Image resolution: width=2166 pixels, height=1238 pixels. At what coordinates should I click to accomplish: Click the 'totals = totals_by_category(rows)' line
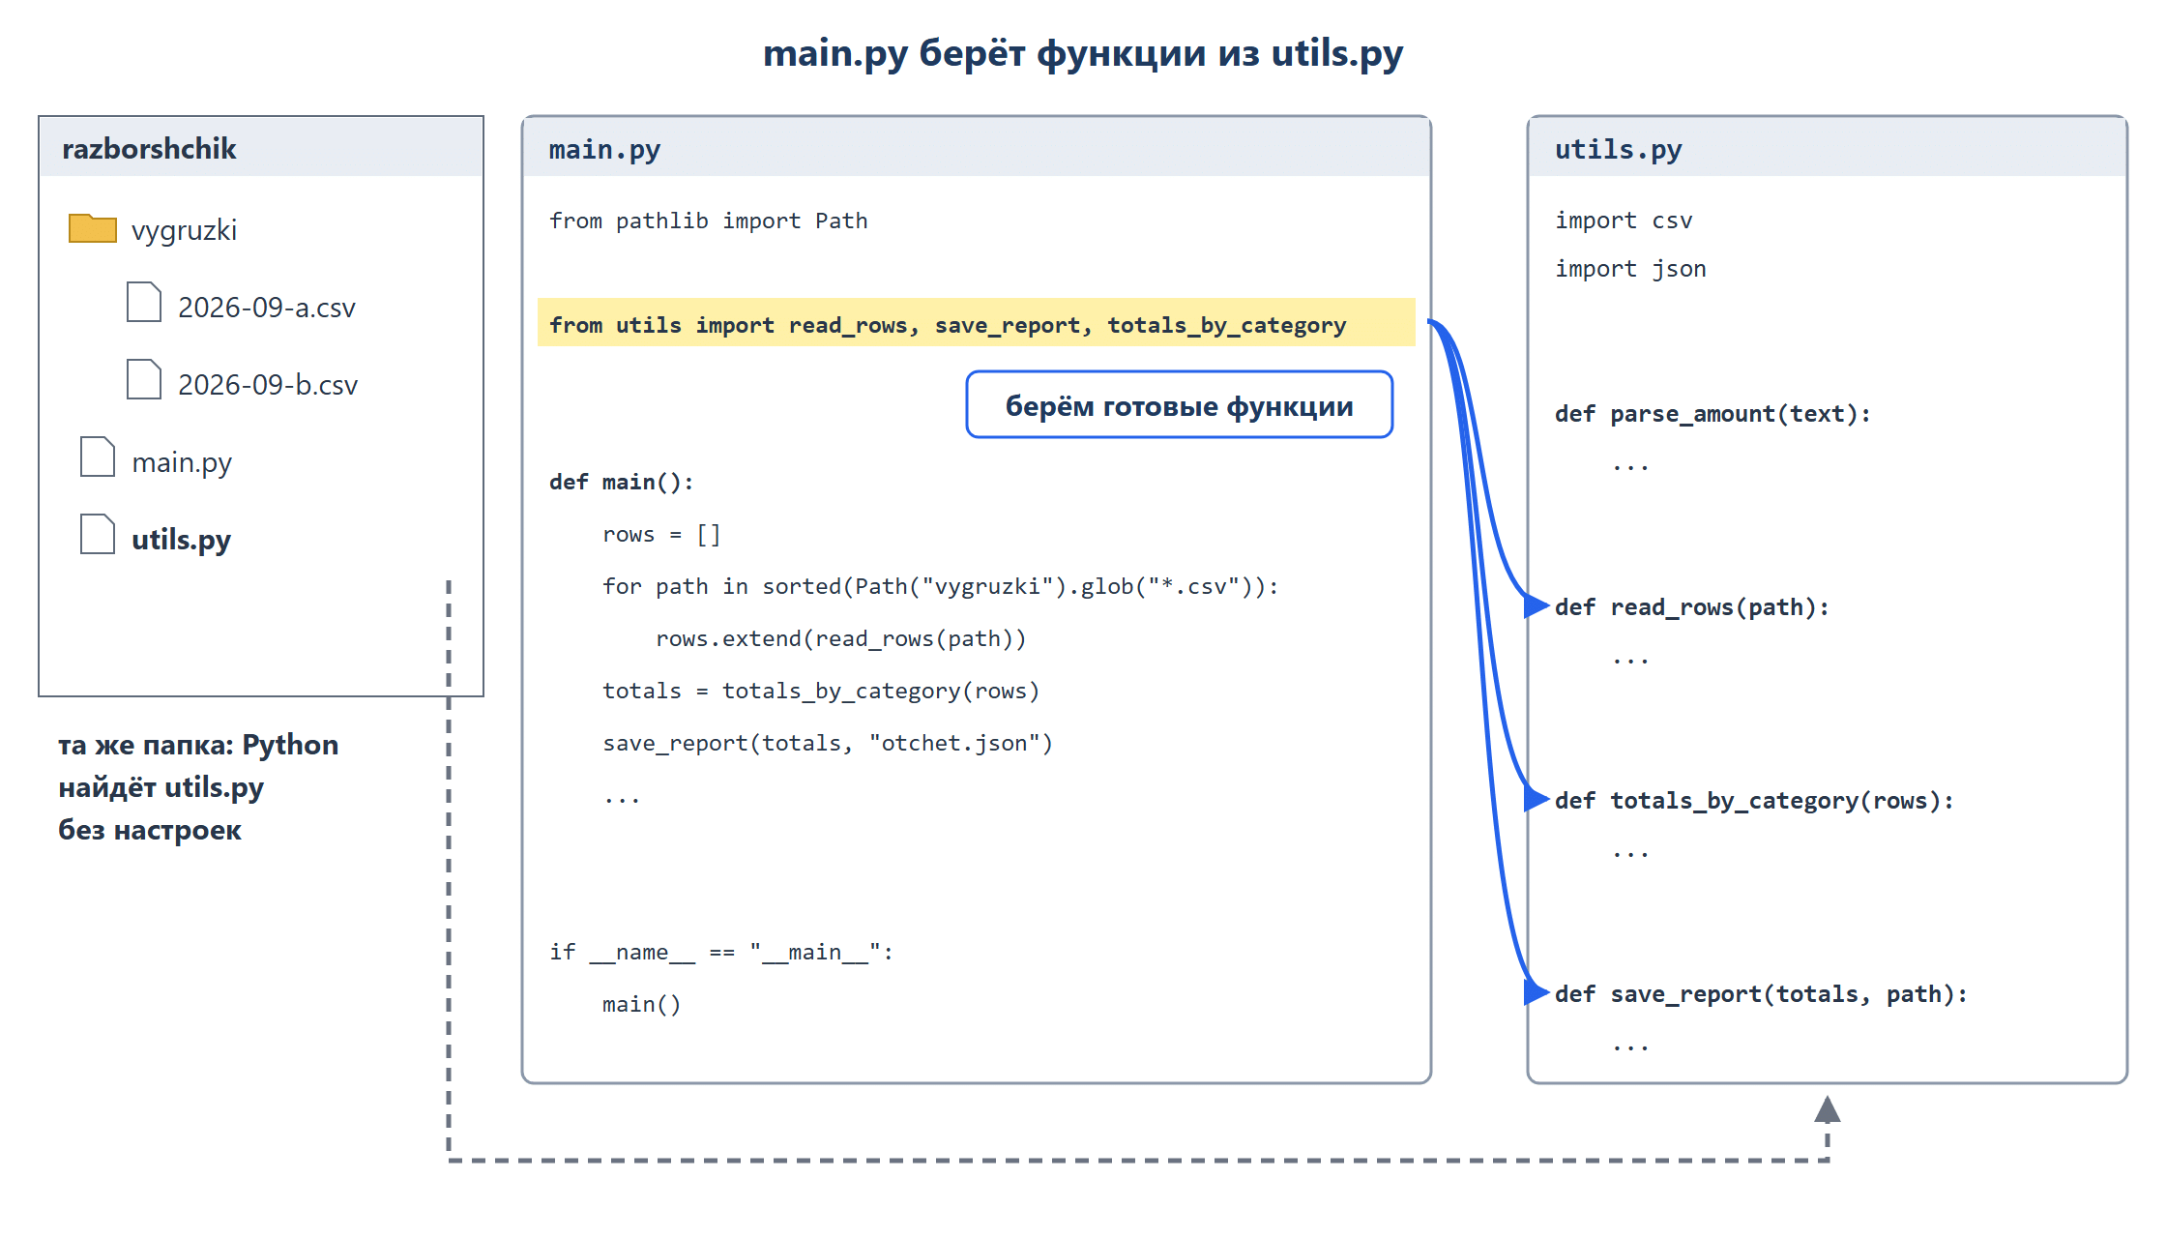(x=821, y=691)
